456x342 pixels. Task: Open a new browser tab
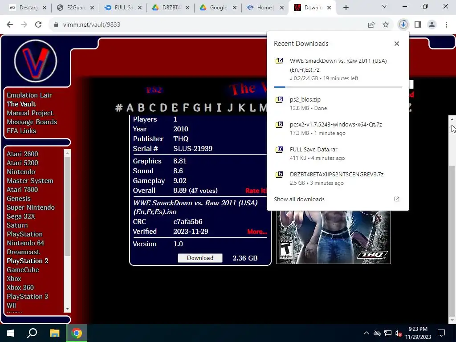pyautogui.click(x=346, y=8)
